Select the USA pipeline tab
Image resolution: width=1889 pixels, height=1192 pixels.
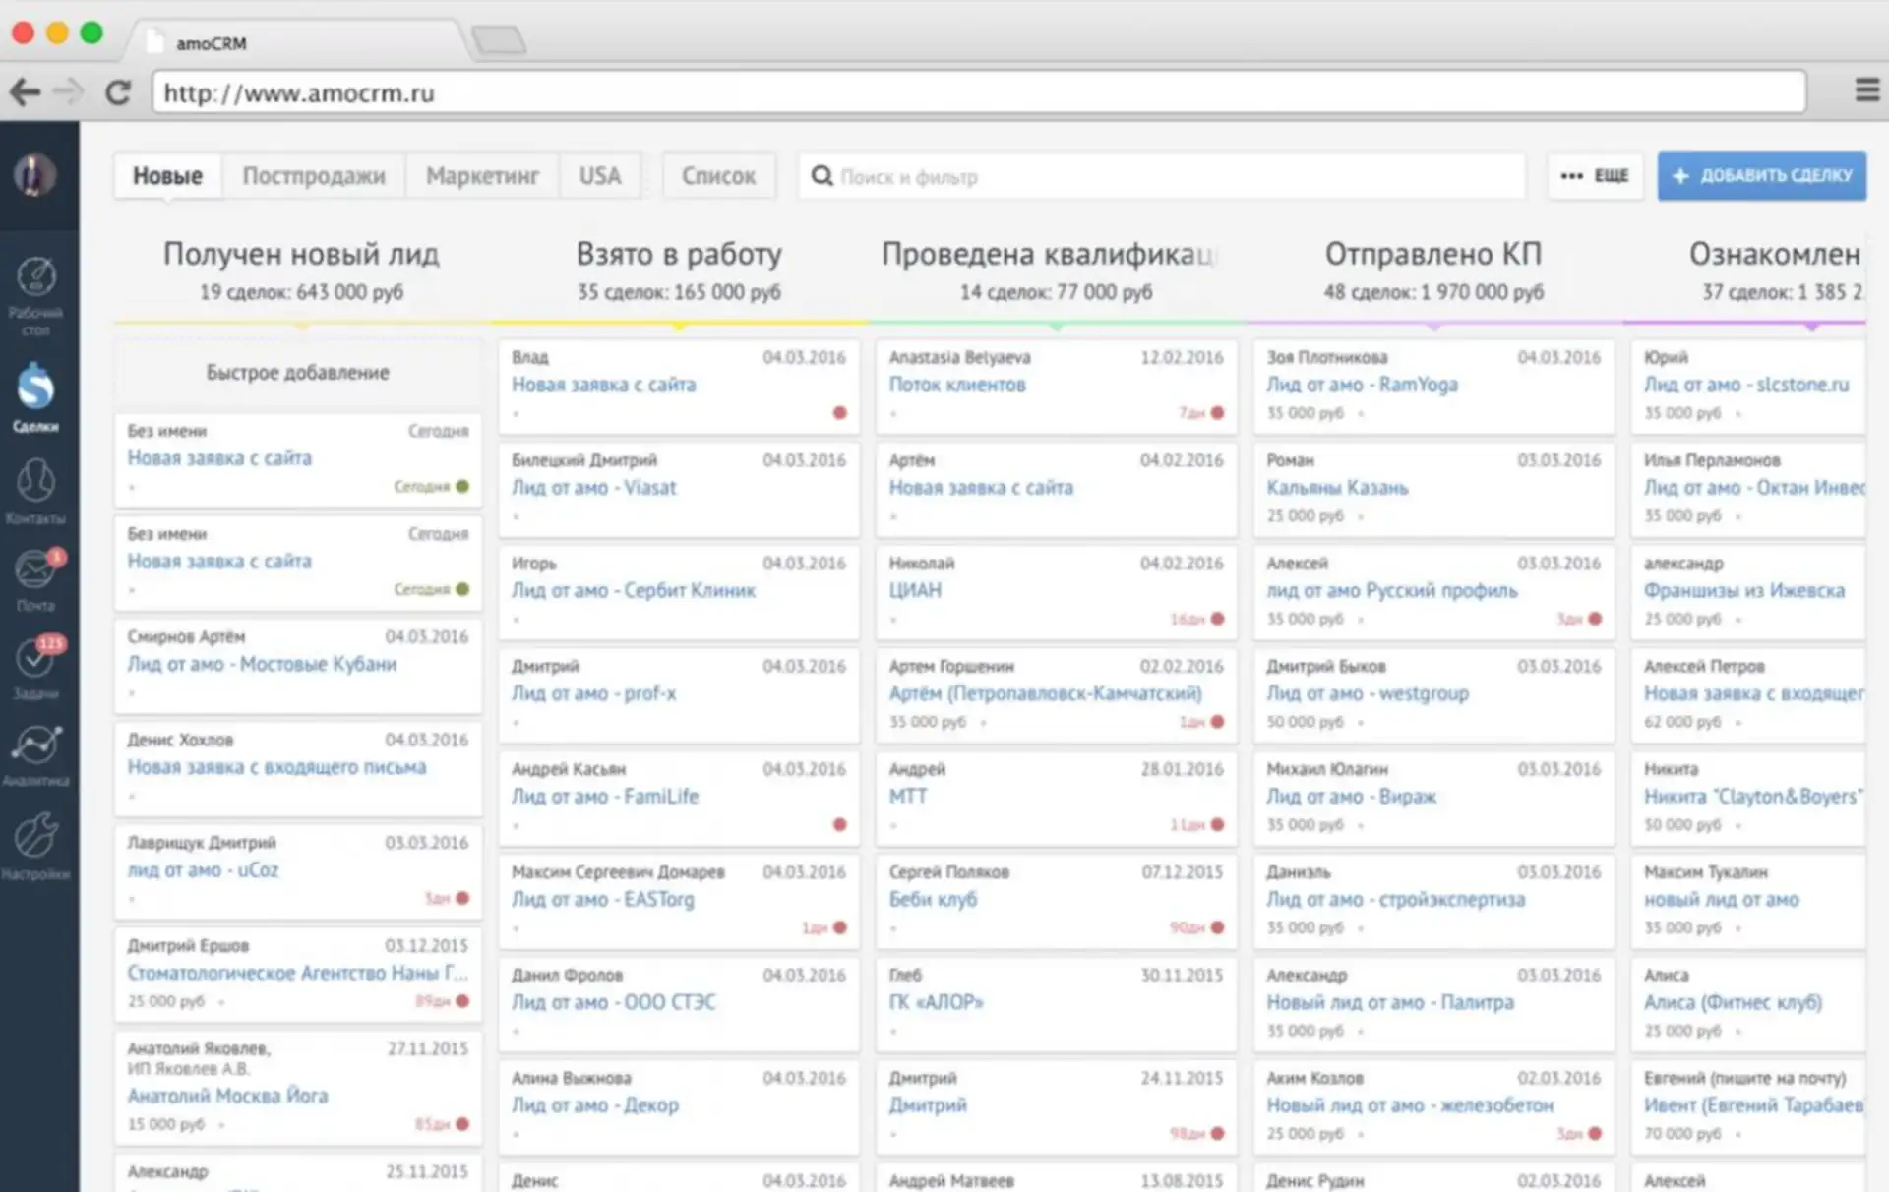pyautogui.click(x=600, y=175)
